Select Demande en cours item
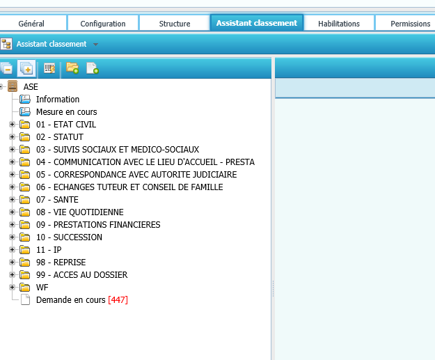435x360 pixels. tap(71, 300)
